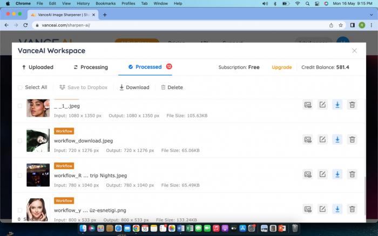
Task: Download the _ _1_.jpeg file
Action: pyautogui.click(x=337, y=105)
